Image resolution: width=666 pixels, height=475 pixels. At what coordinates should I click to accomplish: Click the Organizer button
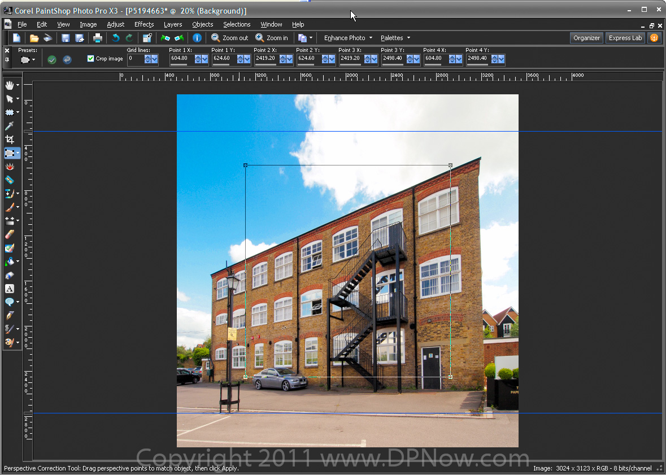(586, 38)
